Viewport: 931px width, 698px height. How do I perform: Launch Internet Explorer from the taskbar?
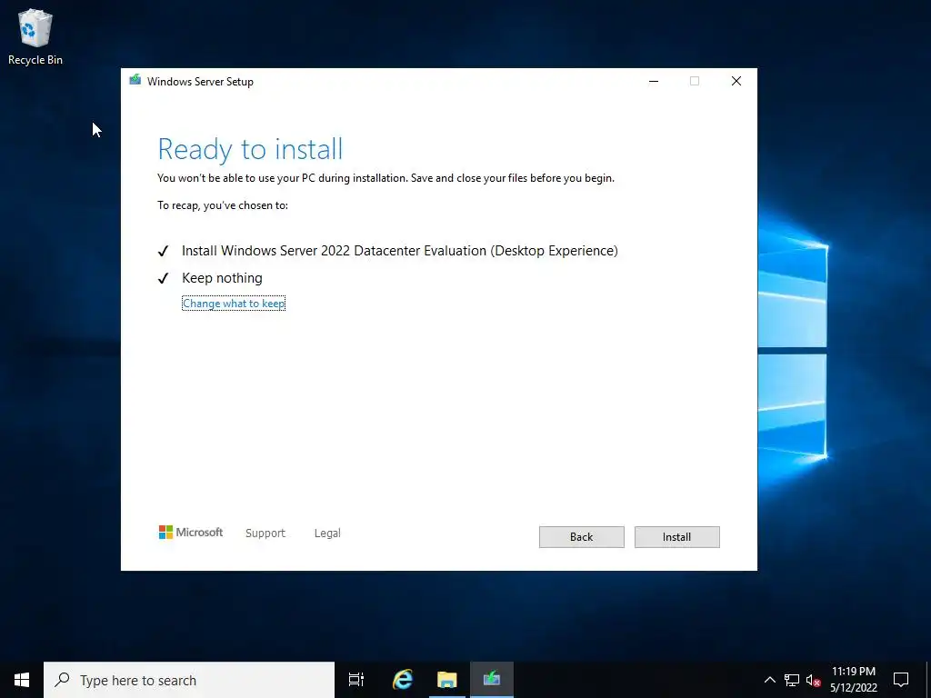point(403,680)
